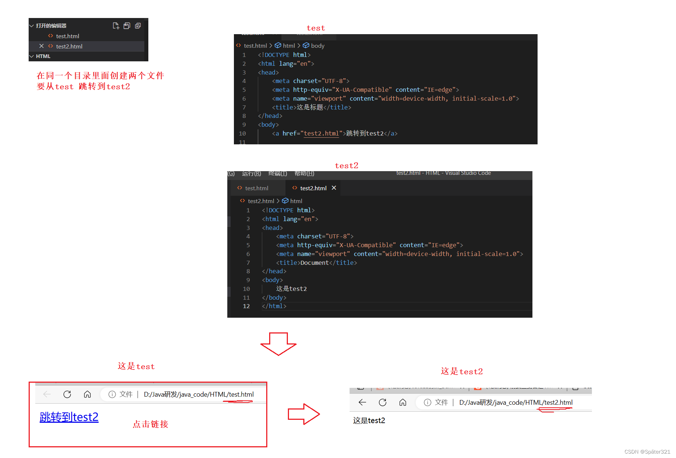Go home in the test2 browser window

pos(403,402)
